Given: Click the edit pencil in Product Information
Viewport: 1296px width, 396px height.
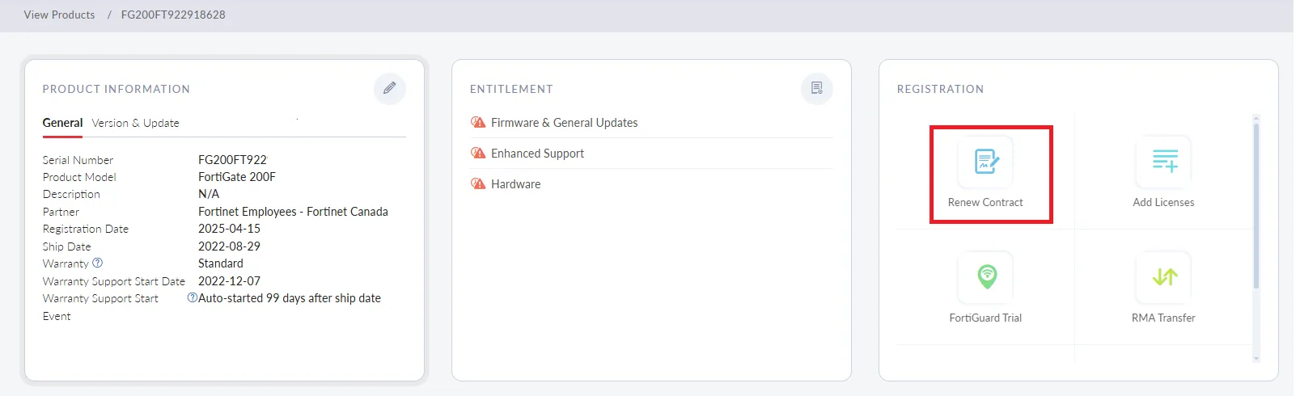Looking at the screenshot, I should (x=390, y=88).
